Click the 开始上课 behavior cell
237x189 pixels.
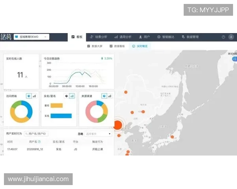pyautogui.click(x=98, y=149)
